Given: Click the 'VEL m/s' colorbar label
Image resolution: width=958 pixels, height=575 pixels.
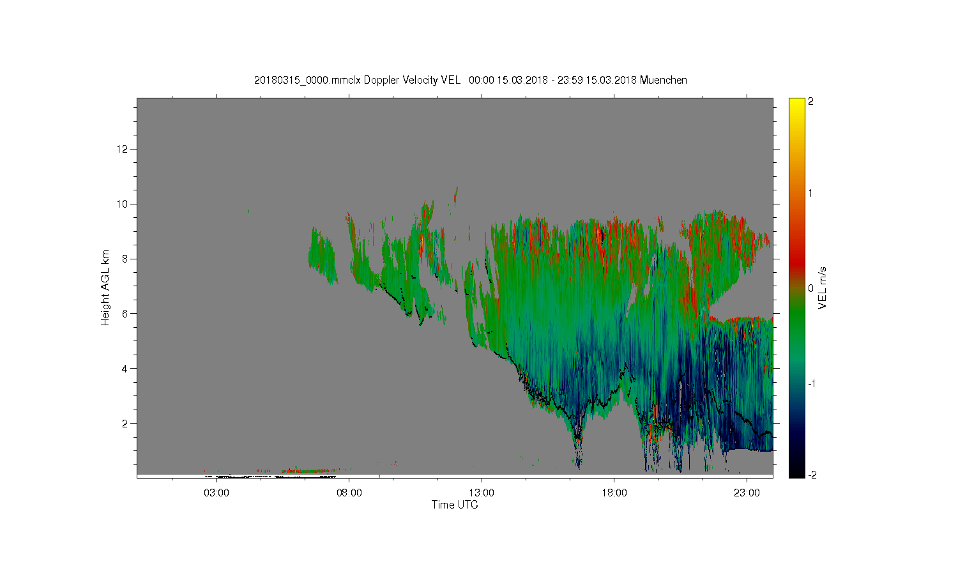Looking at the screenshot, I should (823, 287).
